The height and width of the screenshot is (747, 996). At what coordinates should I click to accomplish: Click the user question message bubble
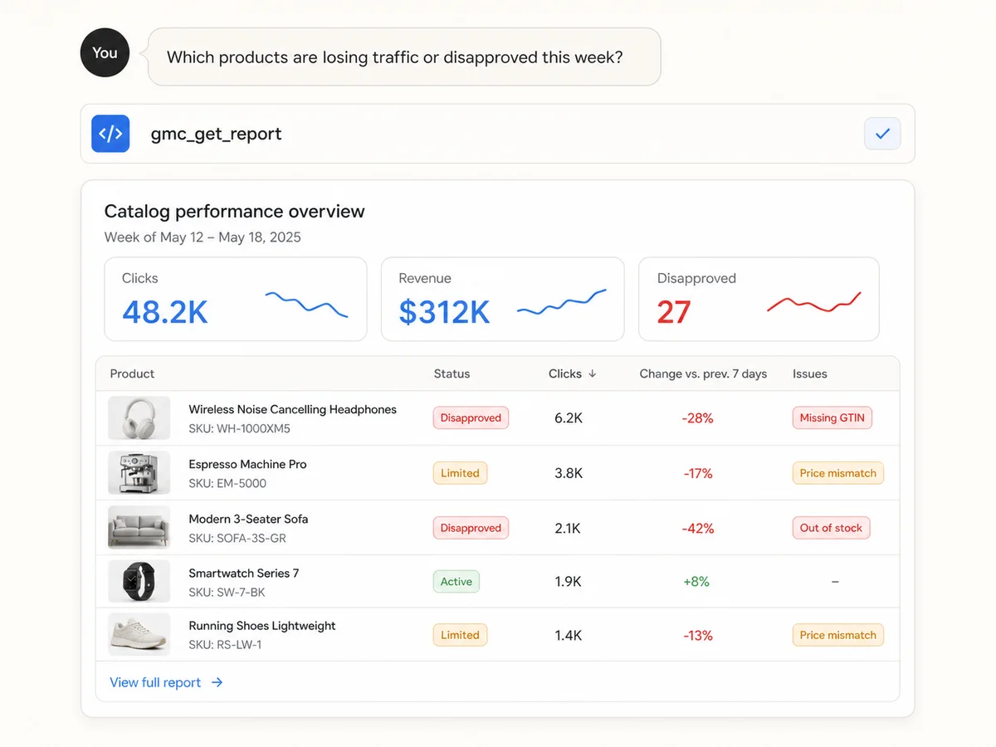pyautogui.click(x=404, y=57)
